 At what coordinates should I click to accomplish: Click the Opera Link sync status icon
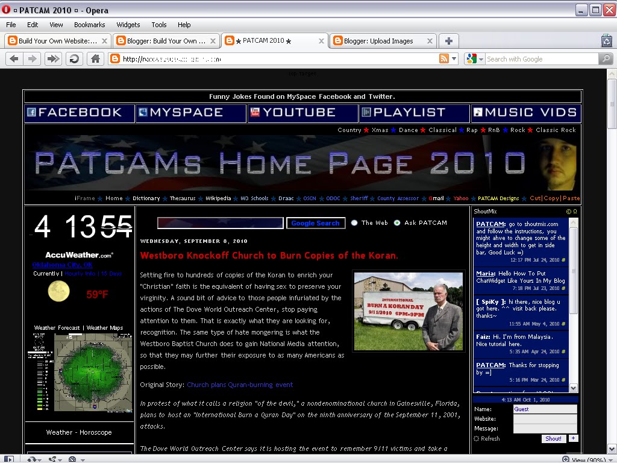coord(32,459)
